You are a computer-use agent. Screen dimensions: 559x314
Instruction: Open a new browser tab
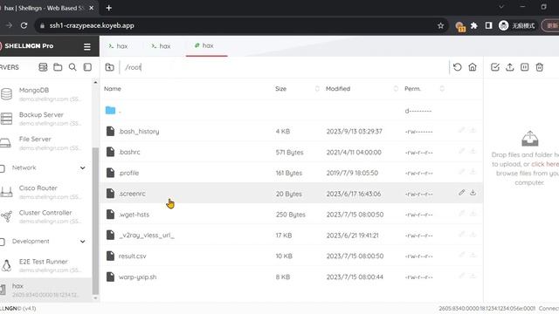coord(109,8)
